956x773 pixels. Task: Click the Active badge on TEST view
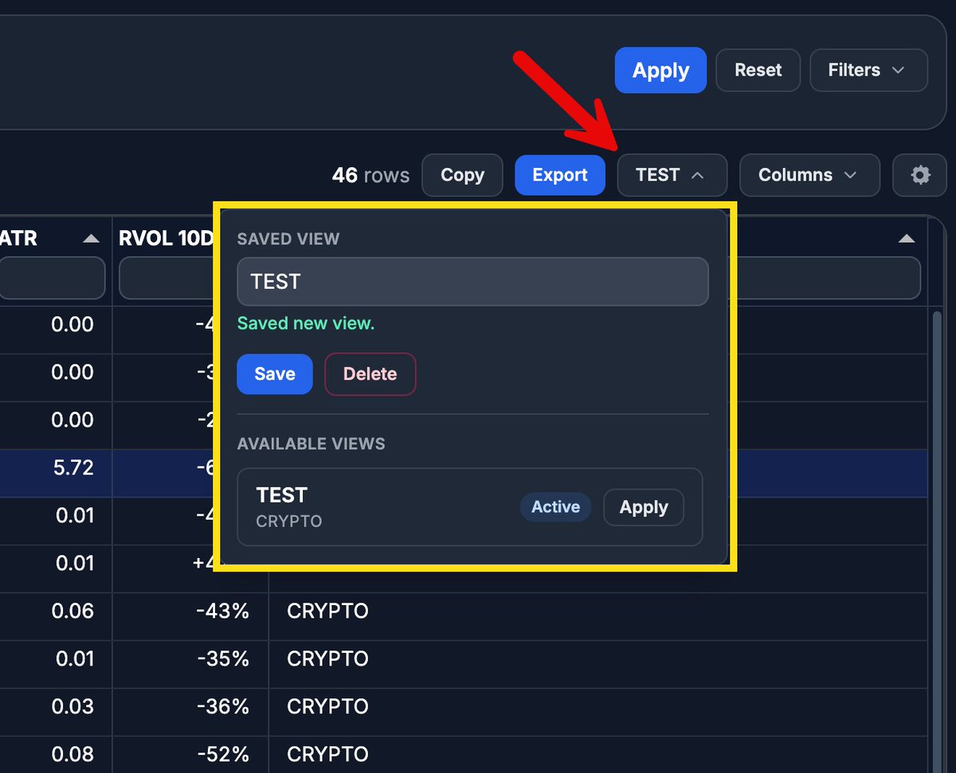pos(555,507)
